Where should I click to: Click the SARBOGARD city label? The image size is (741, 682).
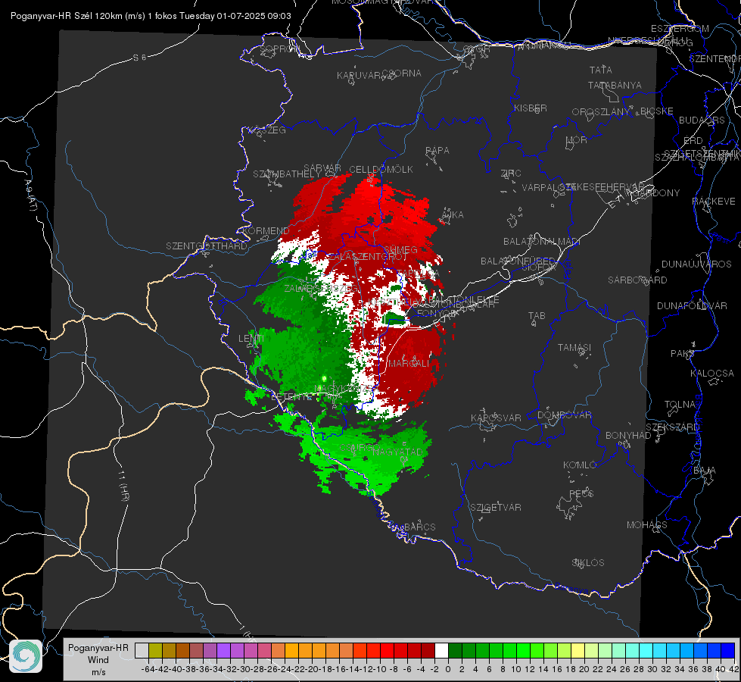tap(637, 280)
